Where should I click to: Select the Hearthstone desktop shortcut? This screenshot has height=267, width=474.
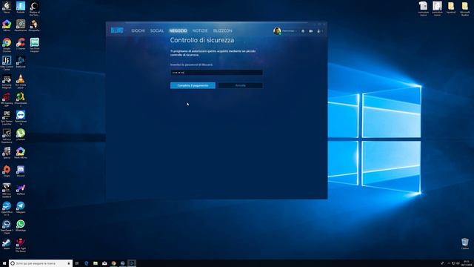pos(21,25)
